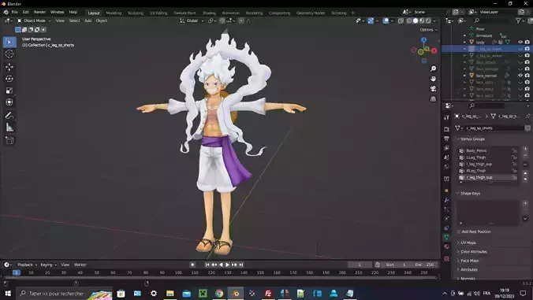
Task: Pick the Transform tool
Action: coord(9,102)
